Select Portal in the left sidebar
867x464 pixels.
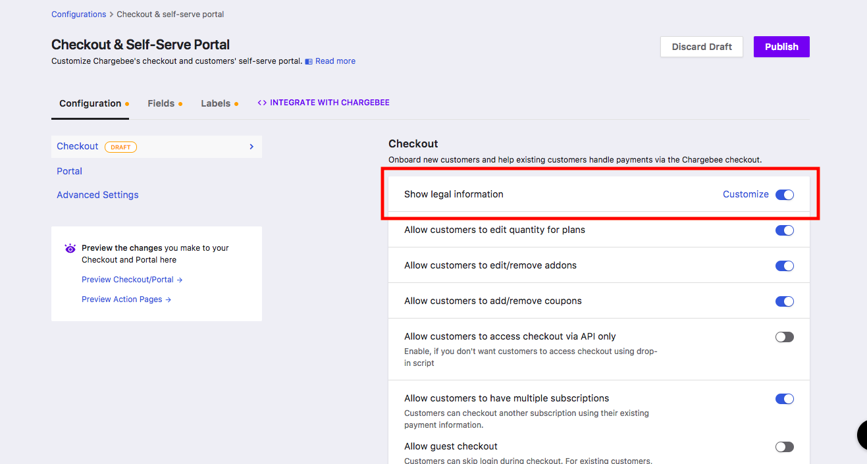click(x=69, y=171)
